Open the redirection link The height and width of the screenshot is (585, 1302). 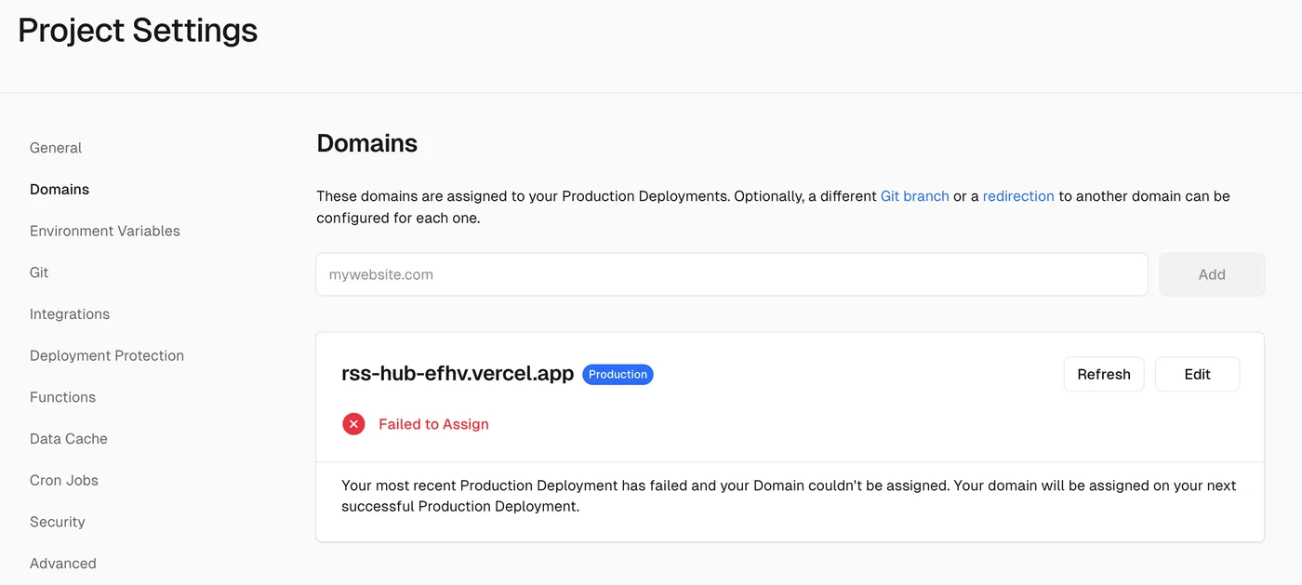[x=1018, y=196]
